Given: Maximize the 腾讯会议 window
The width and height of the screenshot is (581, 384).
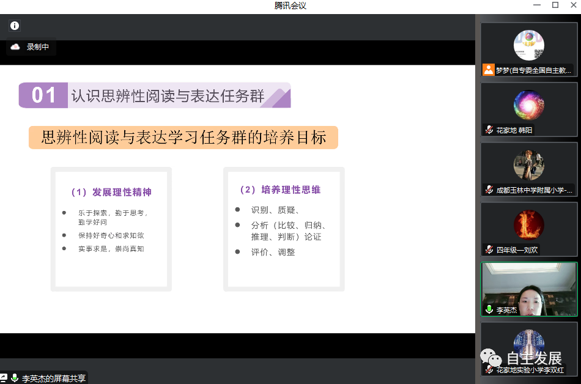Looking at the screenshot, I should pyautogui.click(x=555, y=5).
